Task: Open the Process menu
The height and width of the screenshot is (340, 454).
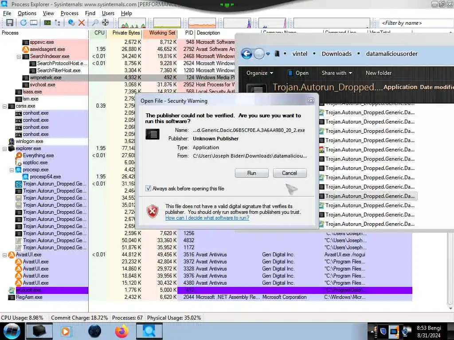Action: pos(70,13)
